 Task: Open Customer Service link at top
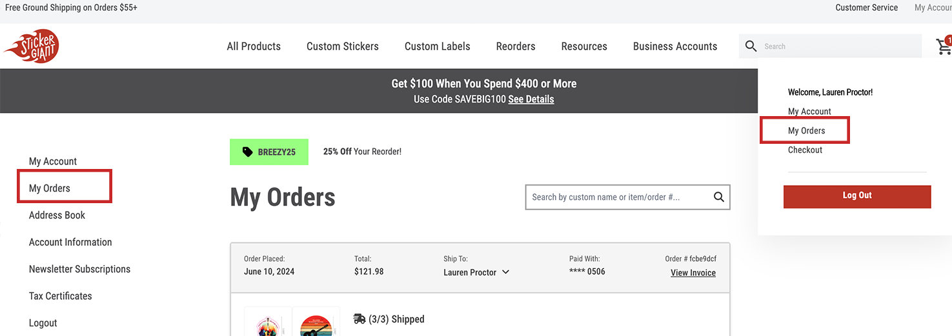click(x=866, y=8)
